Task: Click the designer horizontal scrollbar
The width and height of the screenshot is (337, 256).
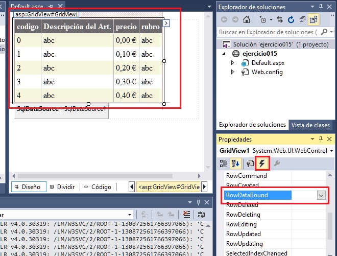Action: pyautogui.click(x=95, y=176)
